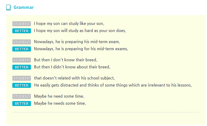
Task: Click sentence about irrelevant to his lessons
Action: [113, 85]
